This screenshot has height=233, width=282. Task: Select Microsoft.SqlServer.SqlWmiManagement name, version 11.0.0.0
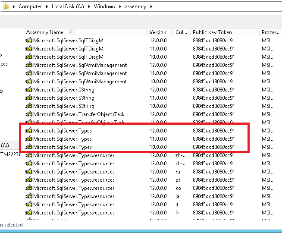click(80, 73)
